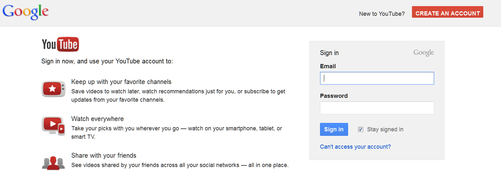Click the New to YouTube? text

click(x=382, y=14)
